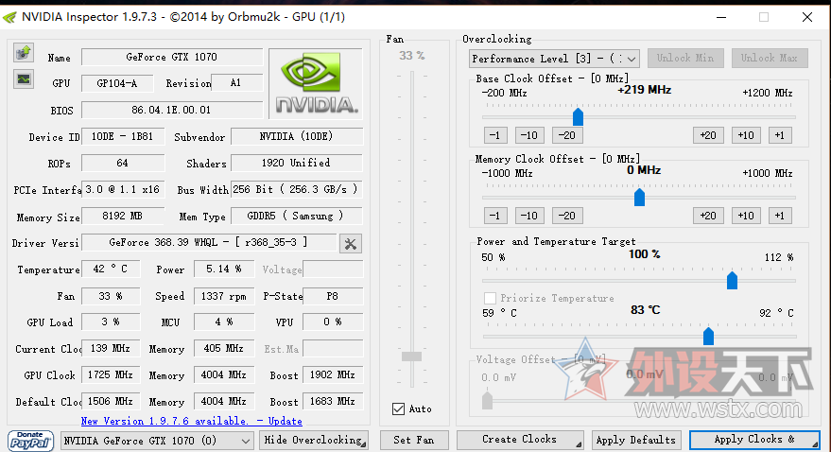Select the Name field GeForce GTX 1070

pyautogui.click(x=172, y=58)
